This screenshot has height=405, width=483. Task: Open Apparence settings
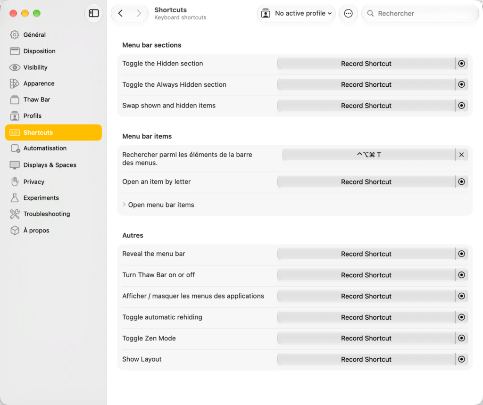point(53,83)
